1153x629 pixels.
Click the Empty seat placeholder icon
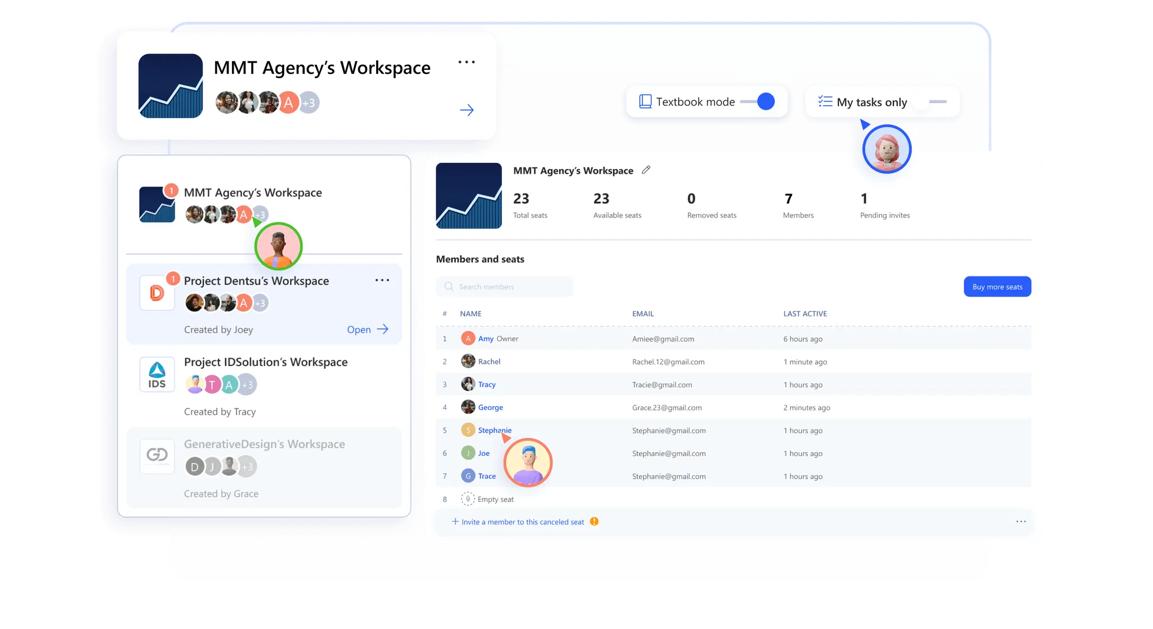point(468,499)
